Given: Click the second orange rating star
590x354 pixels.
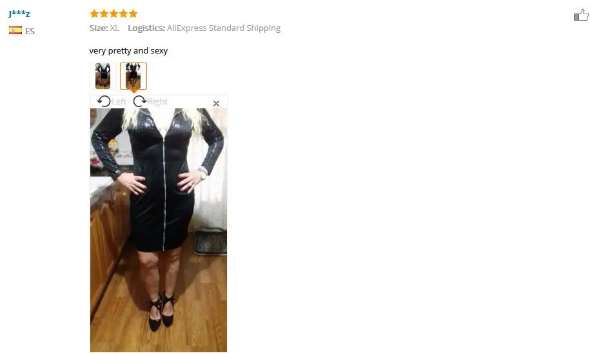Looking at the screenshot, I should 104,14.
